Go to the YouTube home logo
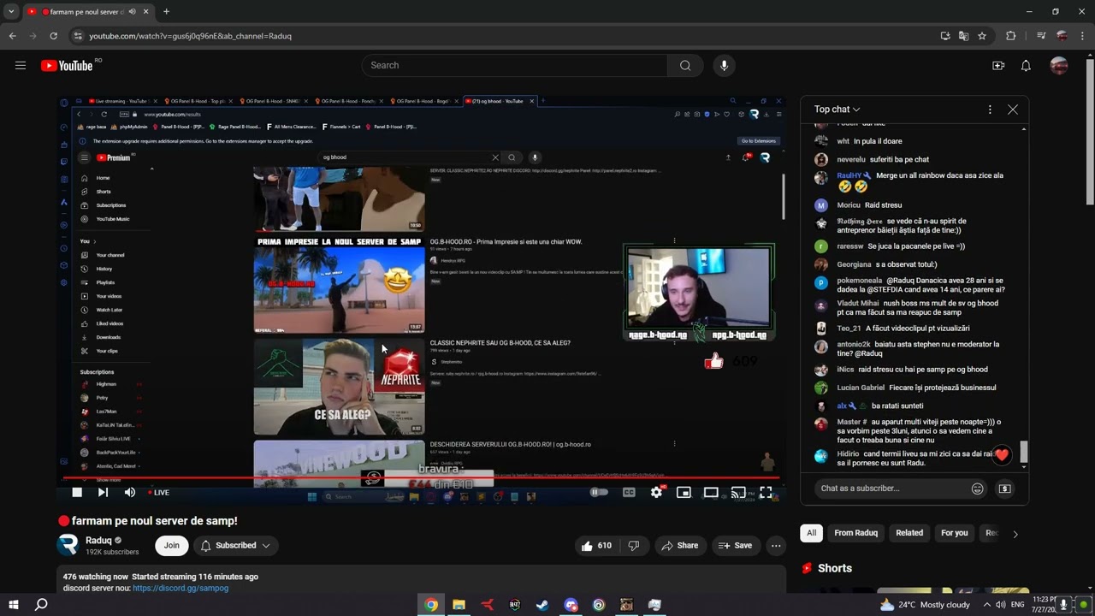Image resolution: width=1095 pixels, height=616 pixels. (x=67, y=66)
